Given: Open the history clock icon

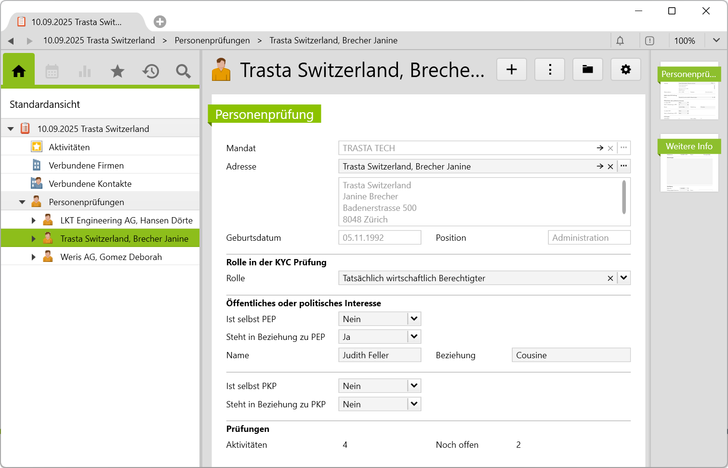Looking at the screenshot, I should coord(150,71).
